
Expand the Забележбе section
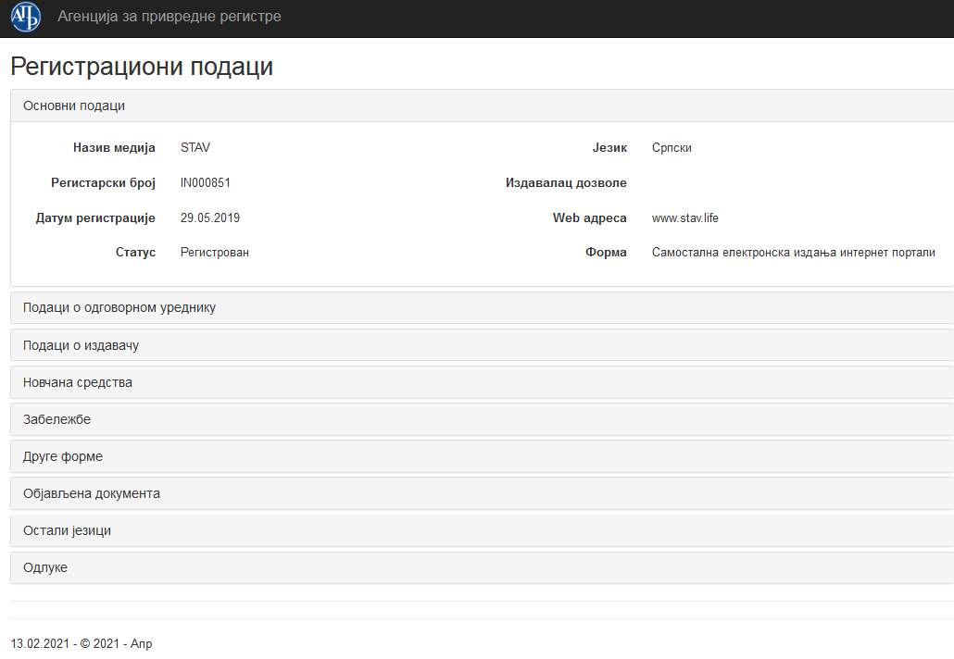pos(57,419)
